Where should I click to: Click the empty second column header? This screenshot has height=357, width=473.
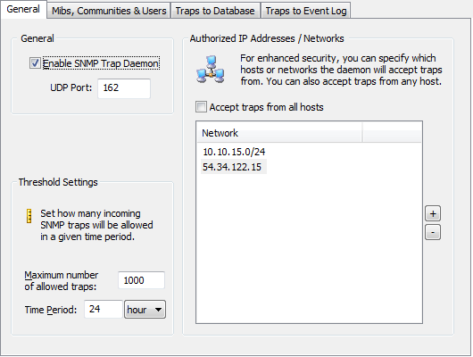click(392, 133)
